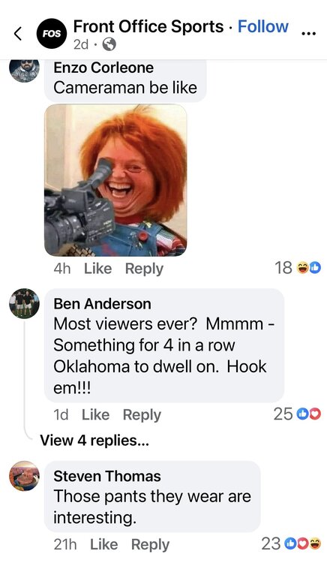Open the cameraman meme image

click(x=115, y=180)
